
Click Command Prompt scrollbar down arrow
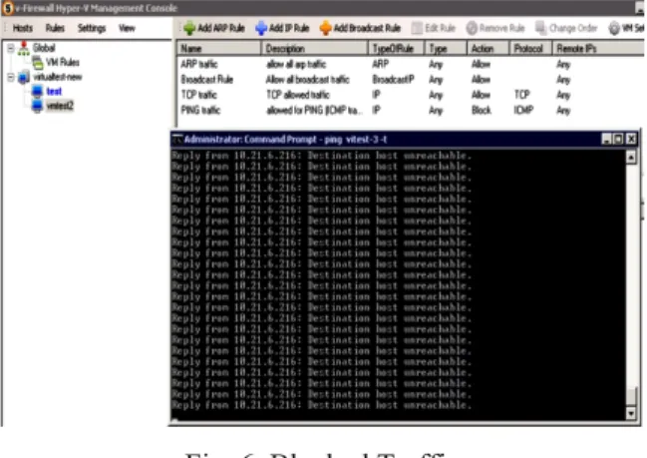pyautogui.click(x=631, y=413)
